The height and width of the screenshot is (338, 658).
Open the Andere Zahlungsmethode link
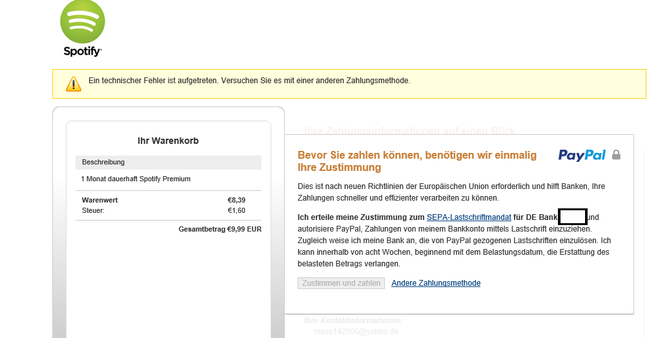436,283
